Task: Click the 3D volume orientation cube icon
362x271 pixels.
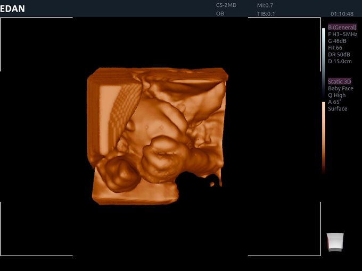Action: [335, 242]
